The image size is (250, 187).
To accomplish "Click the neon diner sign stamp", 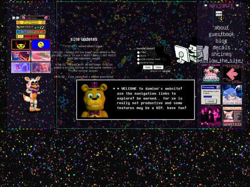I will coord(21,56).
